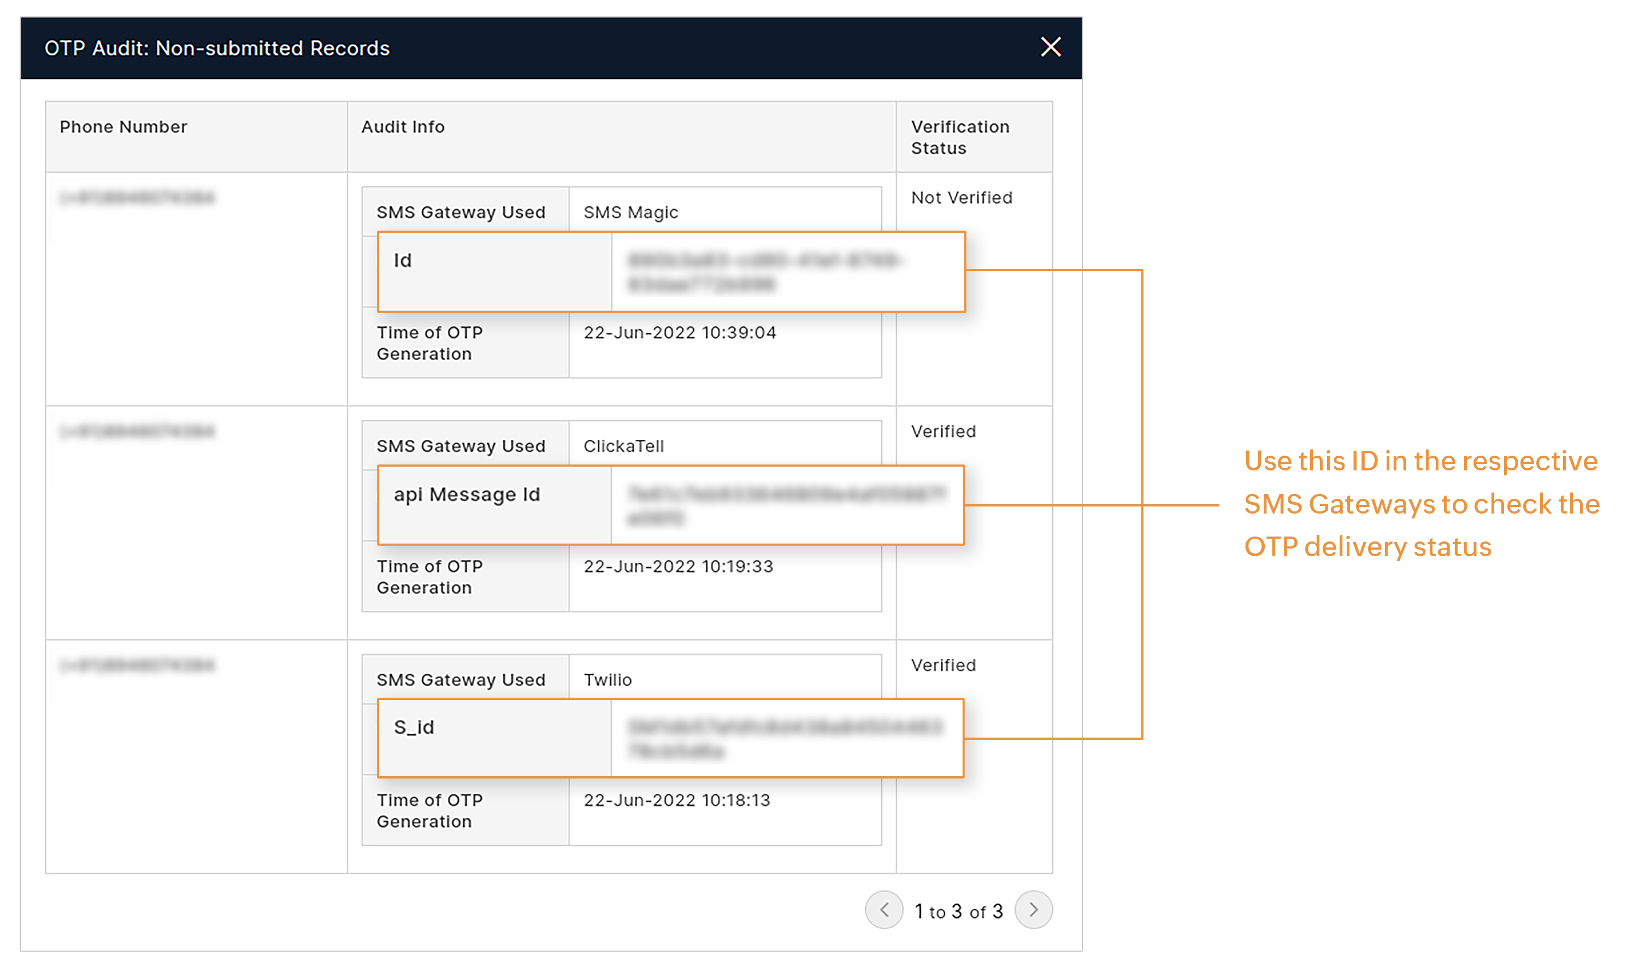
Task: Click the Phone Number column header
Action: click(123, 127)
